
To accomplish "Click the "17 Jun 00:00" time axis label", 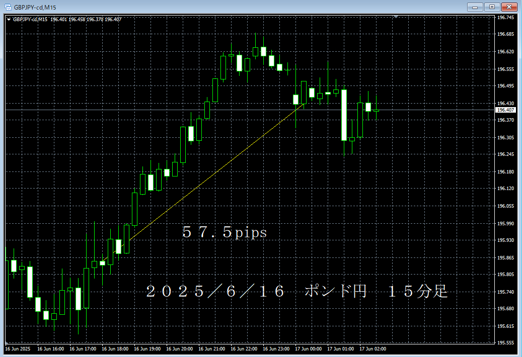I will click(x=308, y=348).
